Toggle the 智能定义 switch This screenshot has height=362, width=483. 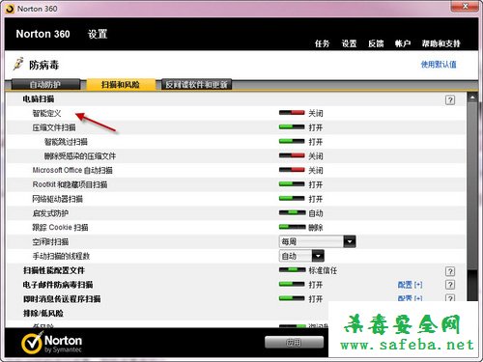[292, 113]
